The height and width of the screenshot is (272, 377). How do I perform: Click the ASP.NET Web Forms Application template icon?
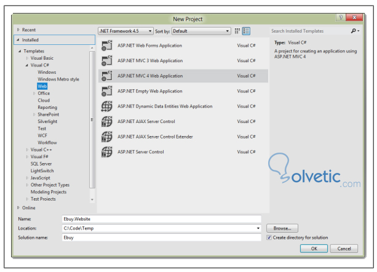pyautogui.click(x=107, y=45)
